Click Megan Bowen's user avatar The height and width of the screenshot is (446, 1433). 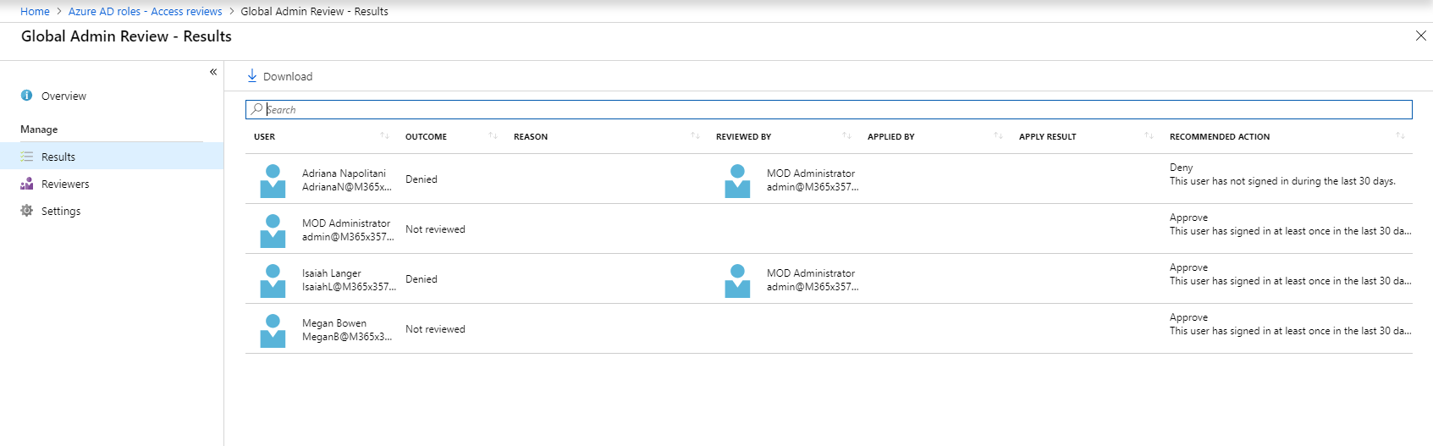coord(273,330)
